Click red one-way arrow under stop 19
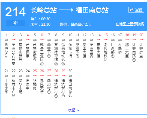Image resolution: width=147 pixels, height=118 pixels. tap(134, 40)
